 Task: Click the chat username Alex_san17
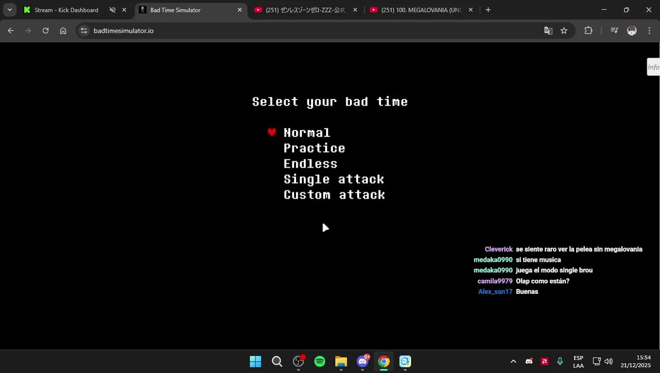[x=495, y=292]
